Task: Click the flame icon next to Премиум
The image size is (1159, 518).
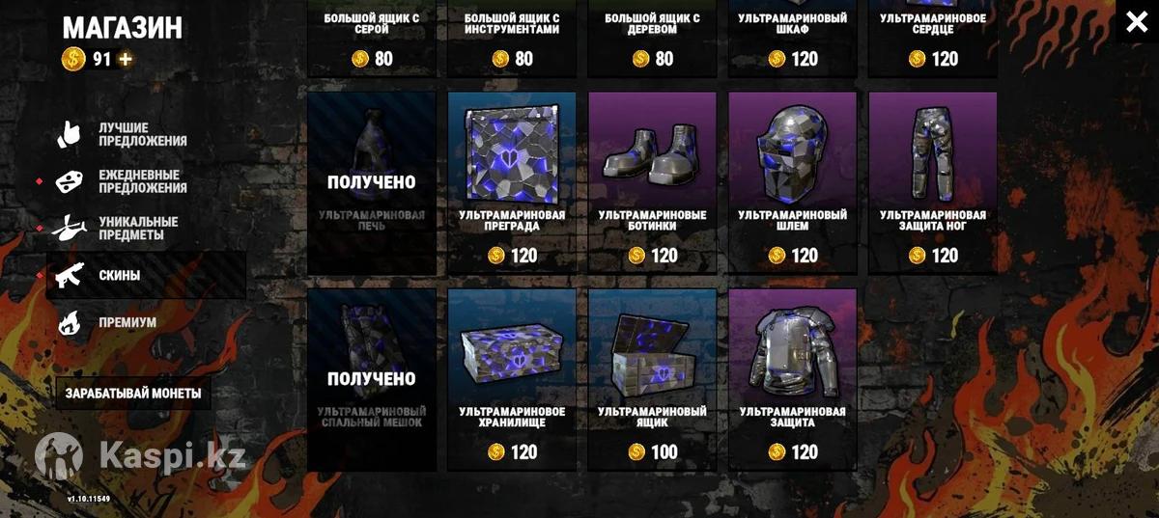Action: 71,322
